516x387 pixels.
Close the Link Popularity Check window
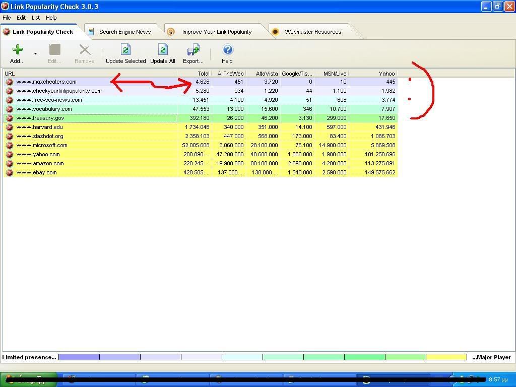click(509, 7)
